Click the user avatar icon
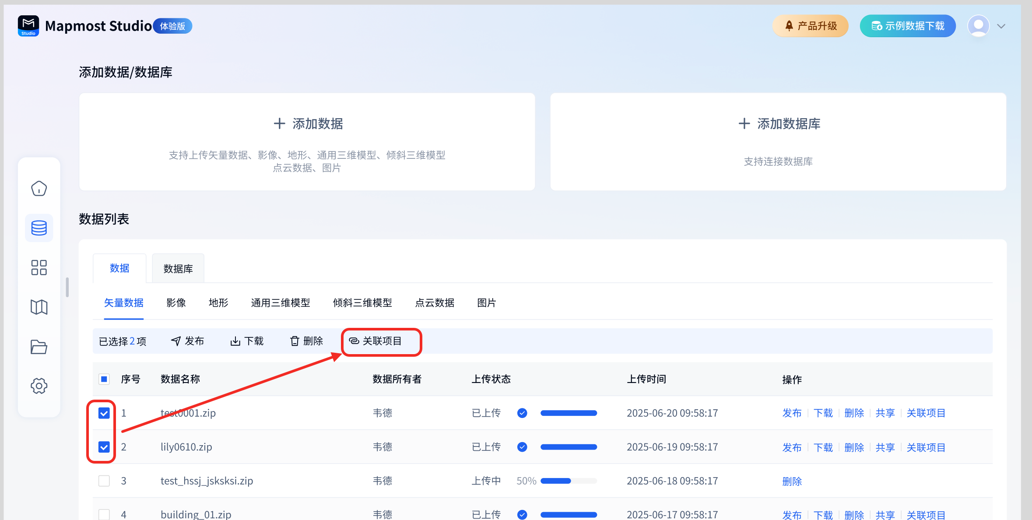The width and height of the screenshot is (1032, 520). click(x=979, y=26)
